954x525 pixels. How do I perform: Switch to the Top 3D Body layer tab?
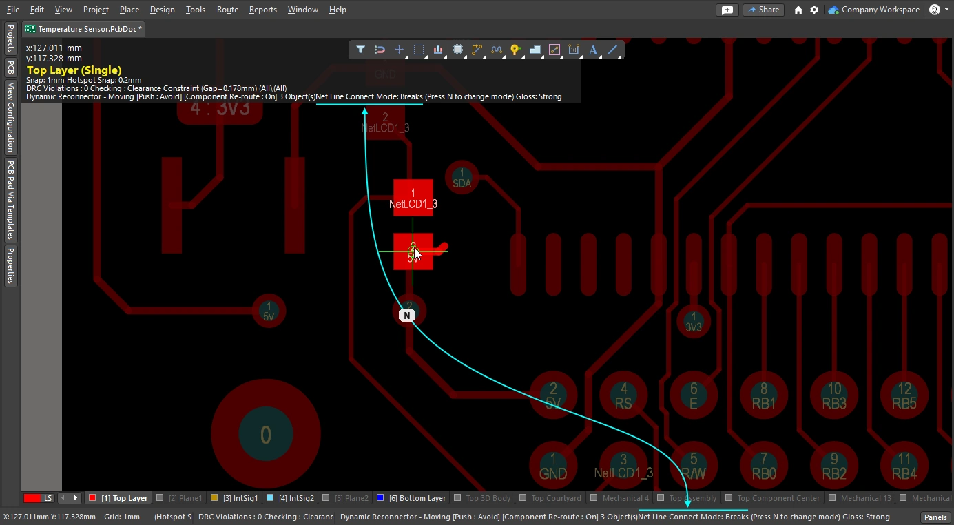pos(481,498)
